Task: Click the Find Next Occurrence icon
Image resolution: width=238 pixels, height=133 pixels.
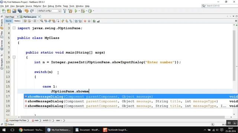Action: click(x=49, y=21)
